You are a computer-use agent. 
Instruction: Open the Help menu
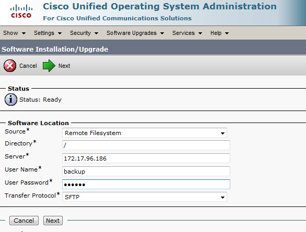pos(219,33)
